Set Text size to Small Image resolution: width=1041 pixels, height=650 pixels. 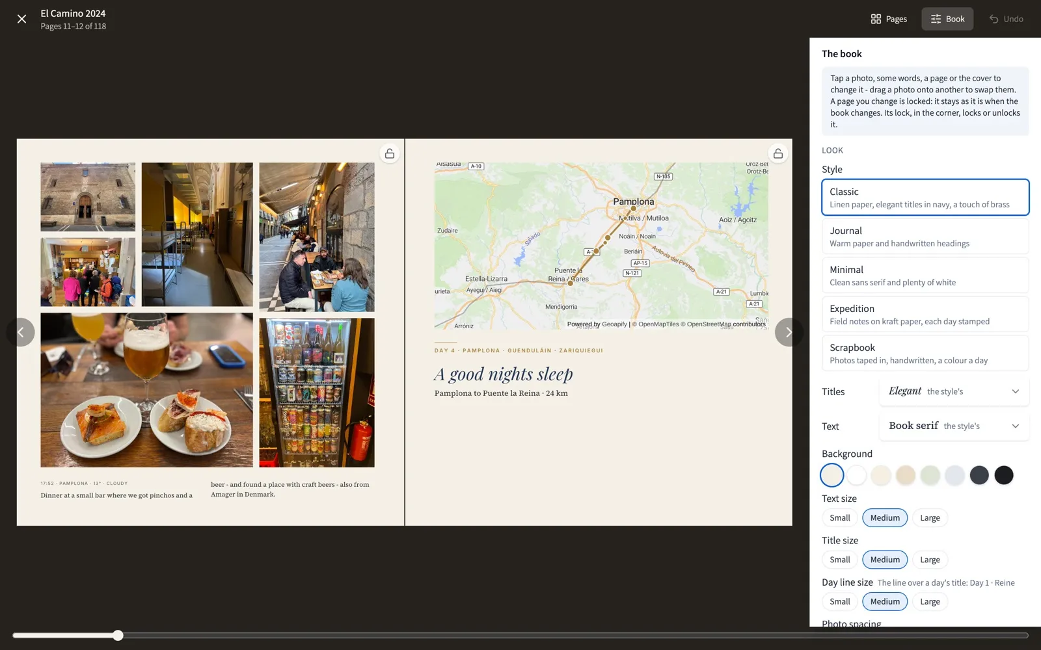(x=840, y=518)
